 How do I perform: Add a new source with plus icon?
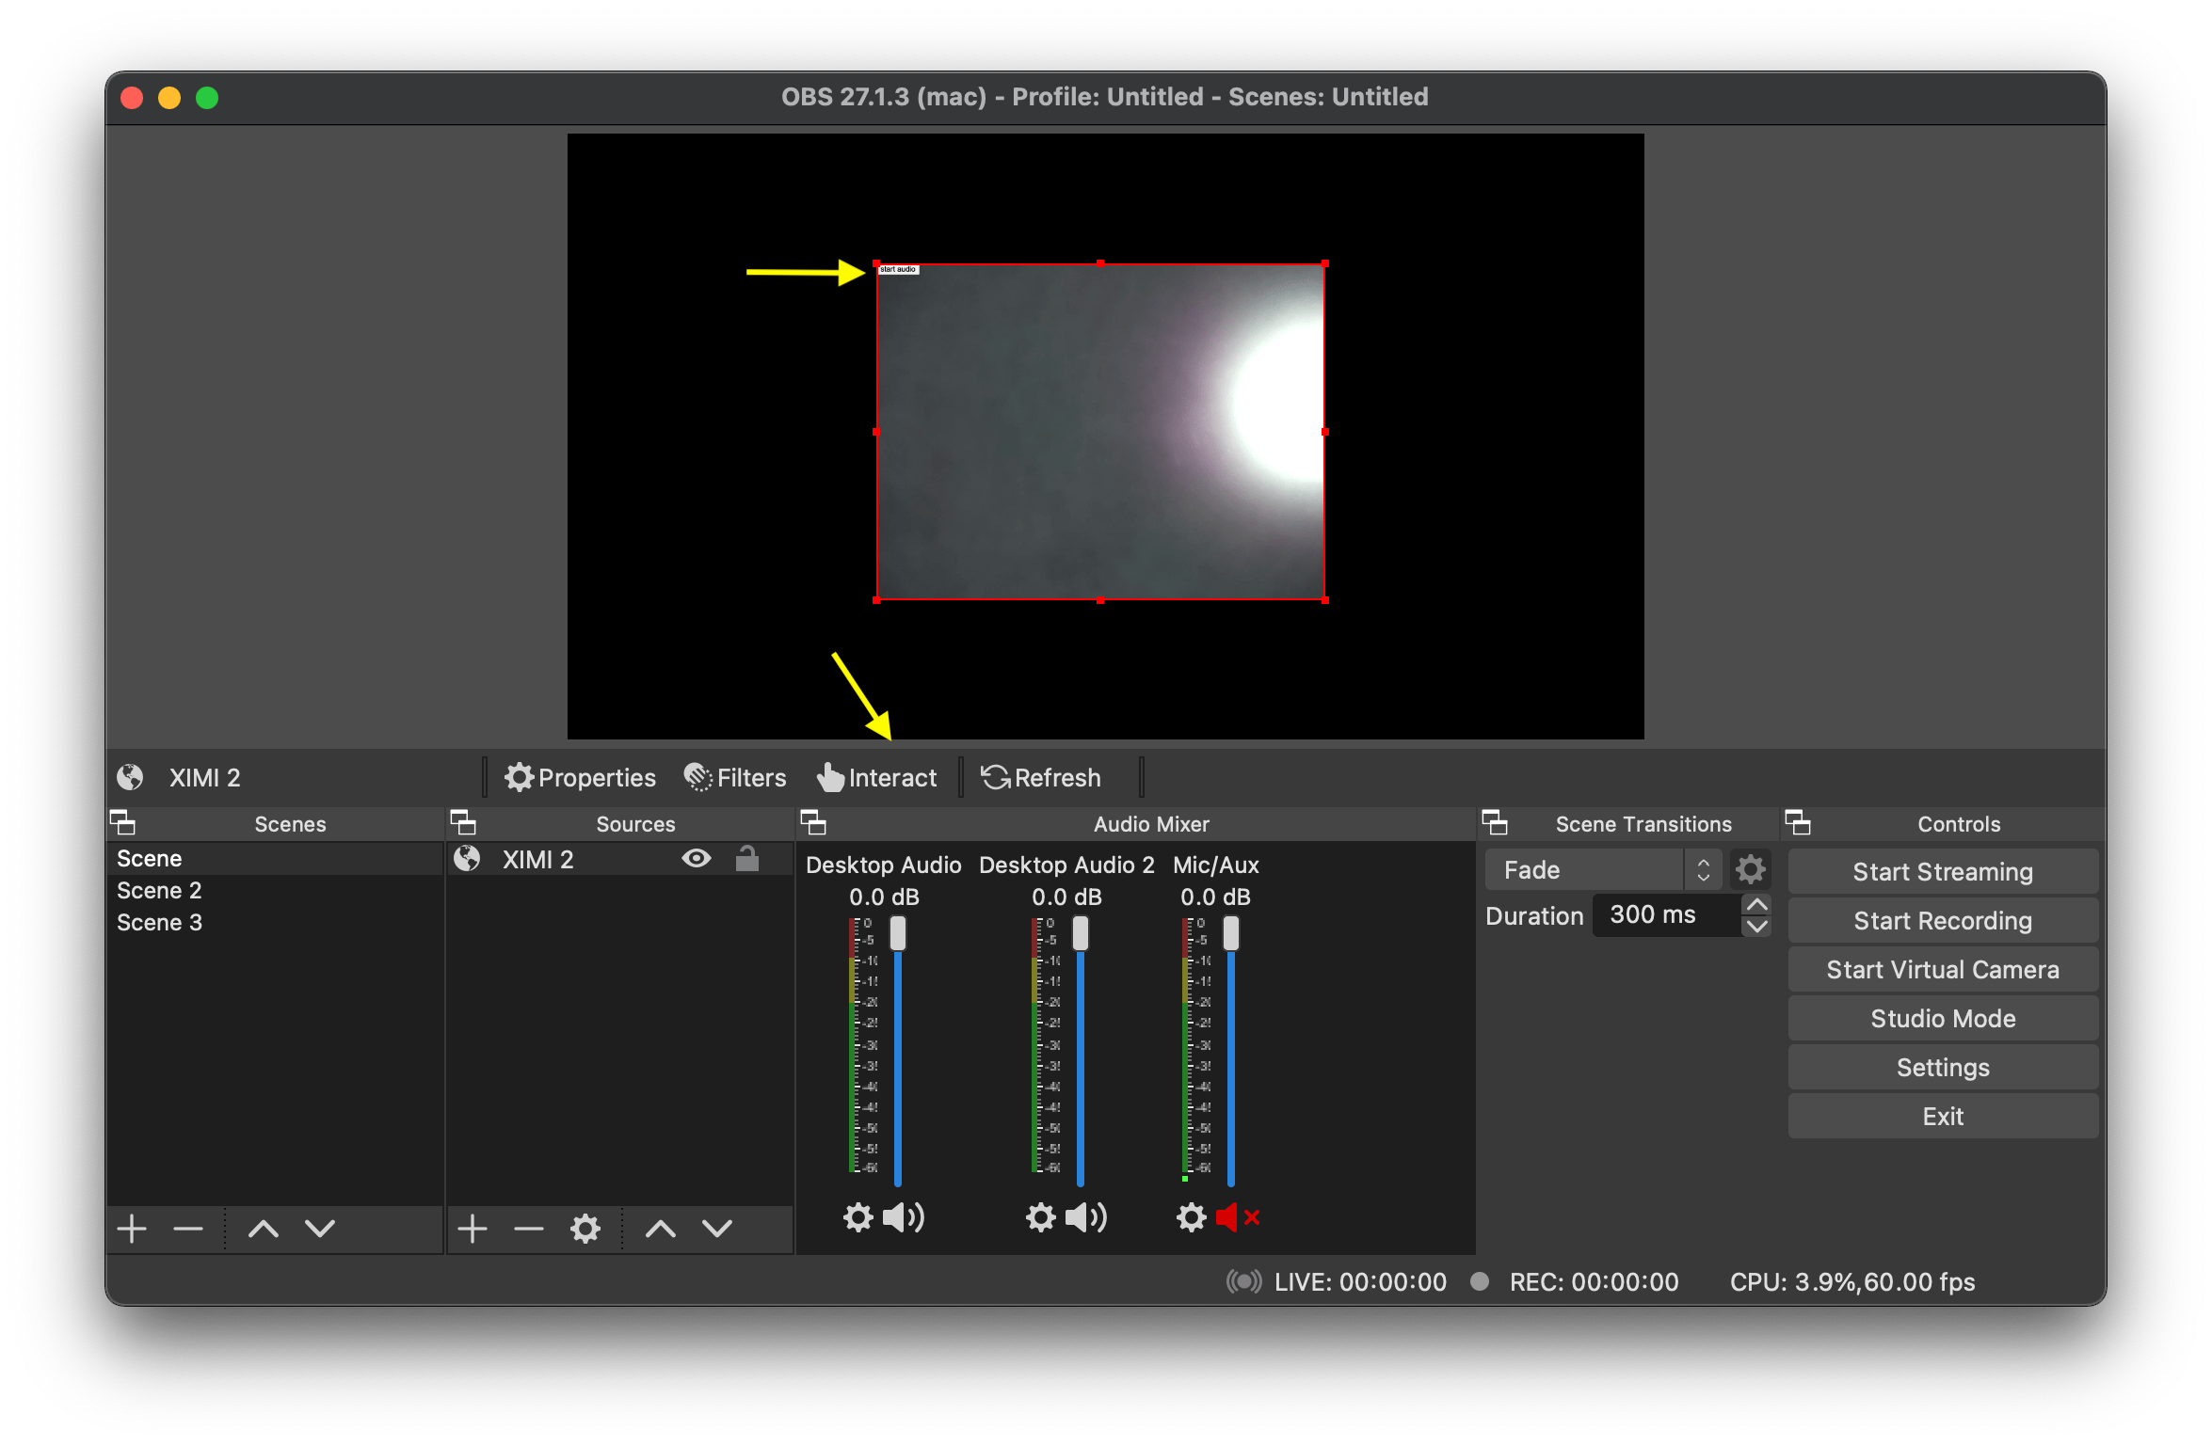pos(473,1229)
